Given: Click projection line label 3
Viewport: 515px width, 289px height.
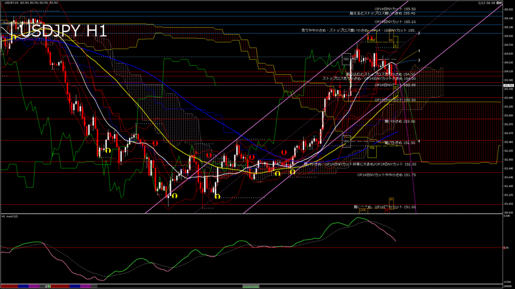Looking at the screenshot, I should tap(419, 60).
